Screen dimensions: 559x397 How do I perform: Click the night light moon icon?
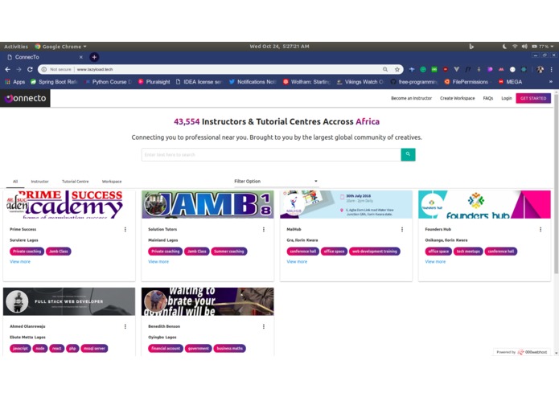point(504,47)
